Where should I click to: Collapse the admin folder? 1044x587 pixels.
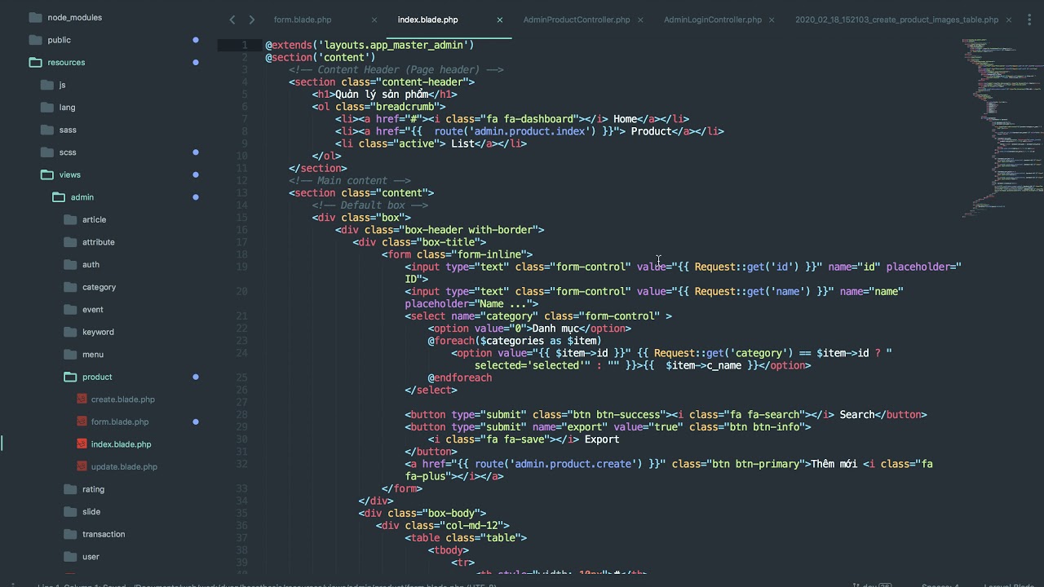click(59, 197)
